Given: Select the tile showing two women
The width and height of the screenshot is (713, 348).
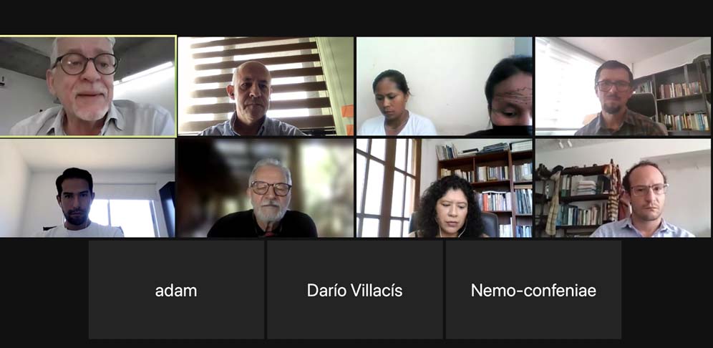Looking at the screenshot, I should coord(445,87).
